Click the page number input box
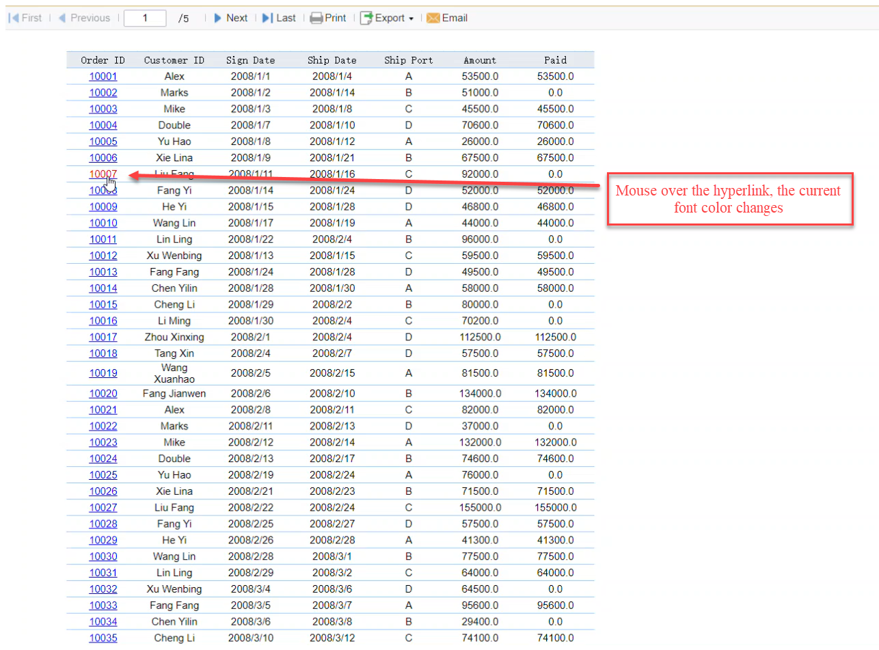Screen dimensions: 879x650 pyautogui.click(x=145, y=18)
